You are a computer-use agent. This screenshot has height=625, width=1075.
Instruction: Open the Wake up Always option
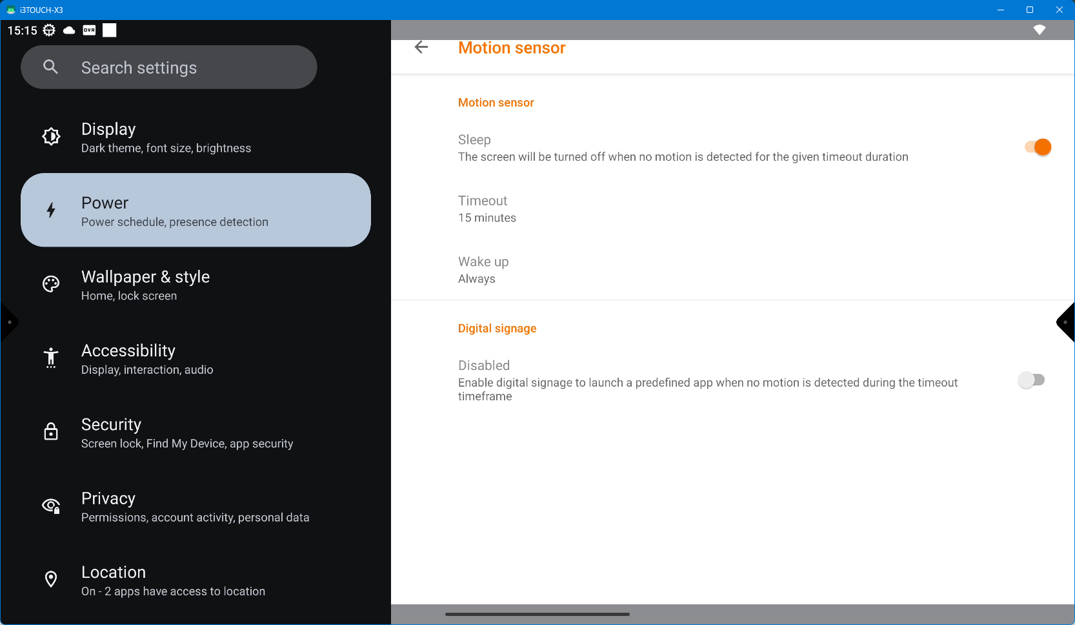[x=483, y=269]
